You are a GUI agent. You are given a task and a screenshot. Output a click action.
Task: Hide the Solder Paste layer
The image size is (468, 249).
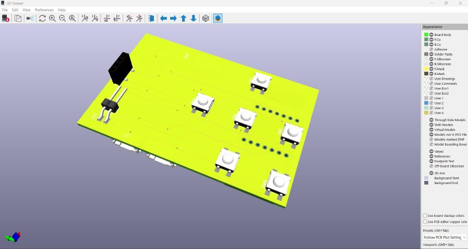tap(431, 54)
